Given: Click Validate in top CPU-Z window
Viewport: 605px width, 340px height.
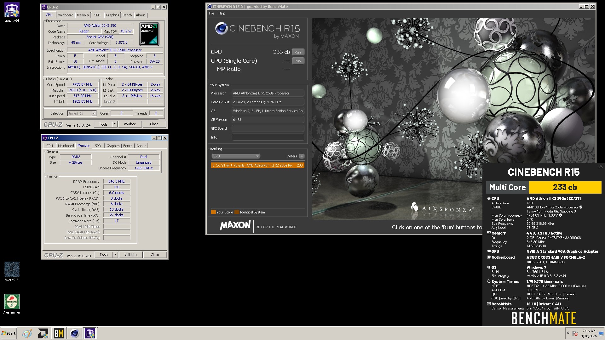Looking at the screenshot, I should point(130,124).
